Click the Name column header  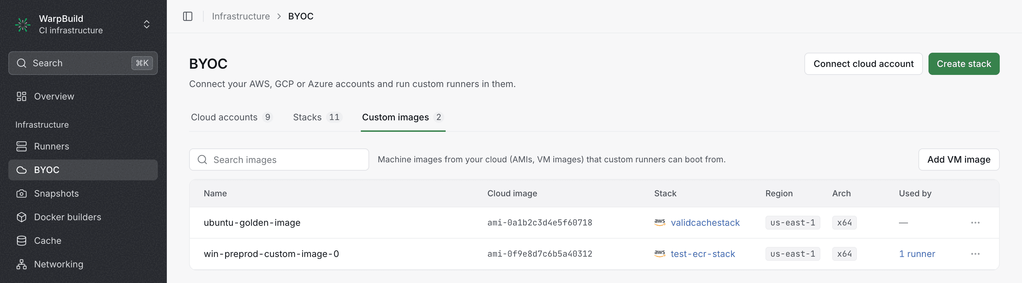[215, 193]
